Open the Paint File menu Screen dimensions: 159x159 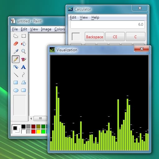pos(15,29)
